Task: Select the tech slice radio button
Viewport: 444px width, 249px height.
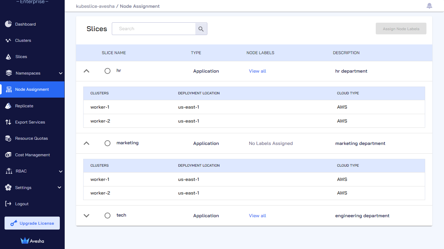Action: tap(108, 216)
